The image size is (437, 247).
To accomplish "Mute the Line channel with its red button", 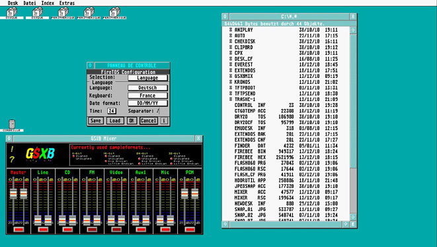I will coord(43,230).
